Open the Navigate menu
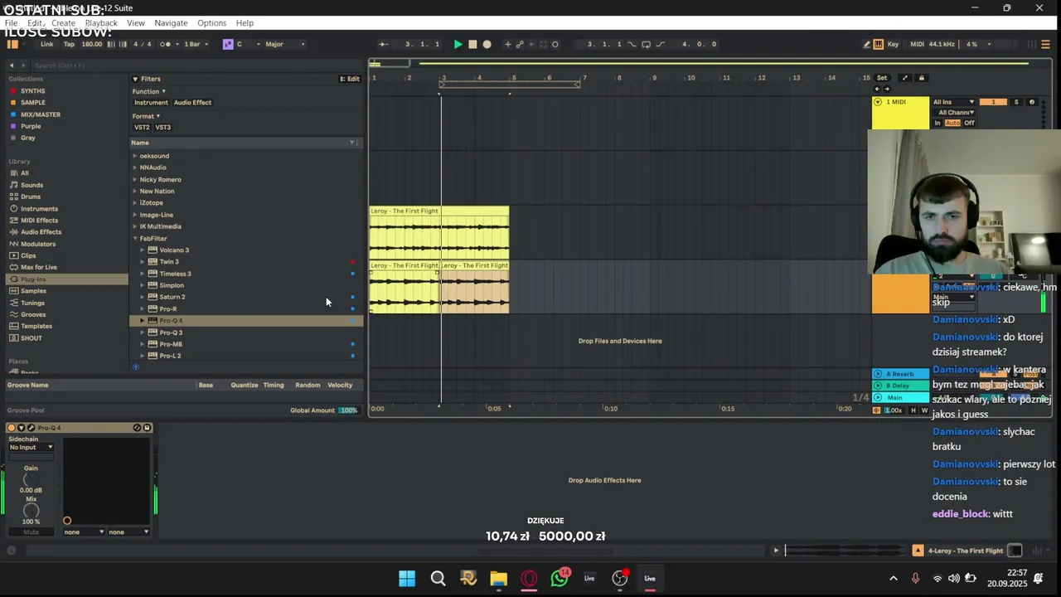The width and height of the screenshot is (1061, 597). pos(171,22)
